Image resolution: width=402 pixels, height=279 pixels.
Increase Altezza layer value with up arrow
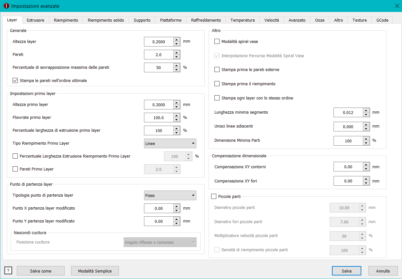pos(176,39)
